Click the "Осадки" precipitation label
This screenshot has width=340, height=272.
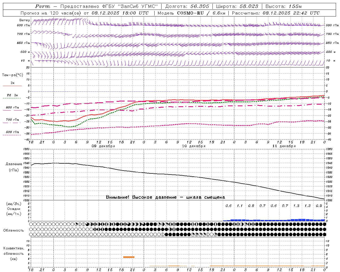14,209
